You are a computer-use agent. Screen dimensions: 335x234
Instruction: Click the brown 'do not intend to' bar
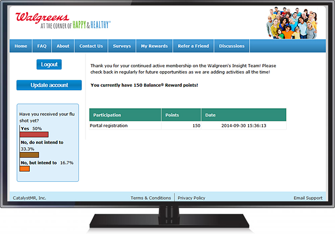point(29,155)
